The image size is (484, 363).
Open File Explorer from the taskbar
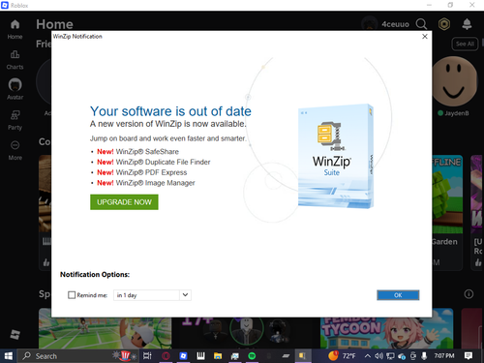coord(218,356)
